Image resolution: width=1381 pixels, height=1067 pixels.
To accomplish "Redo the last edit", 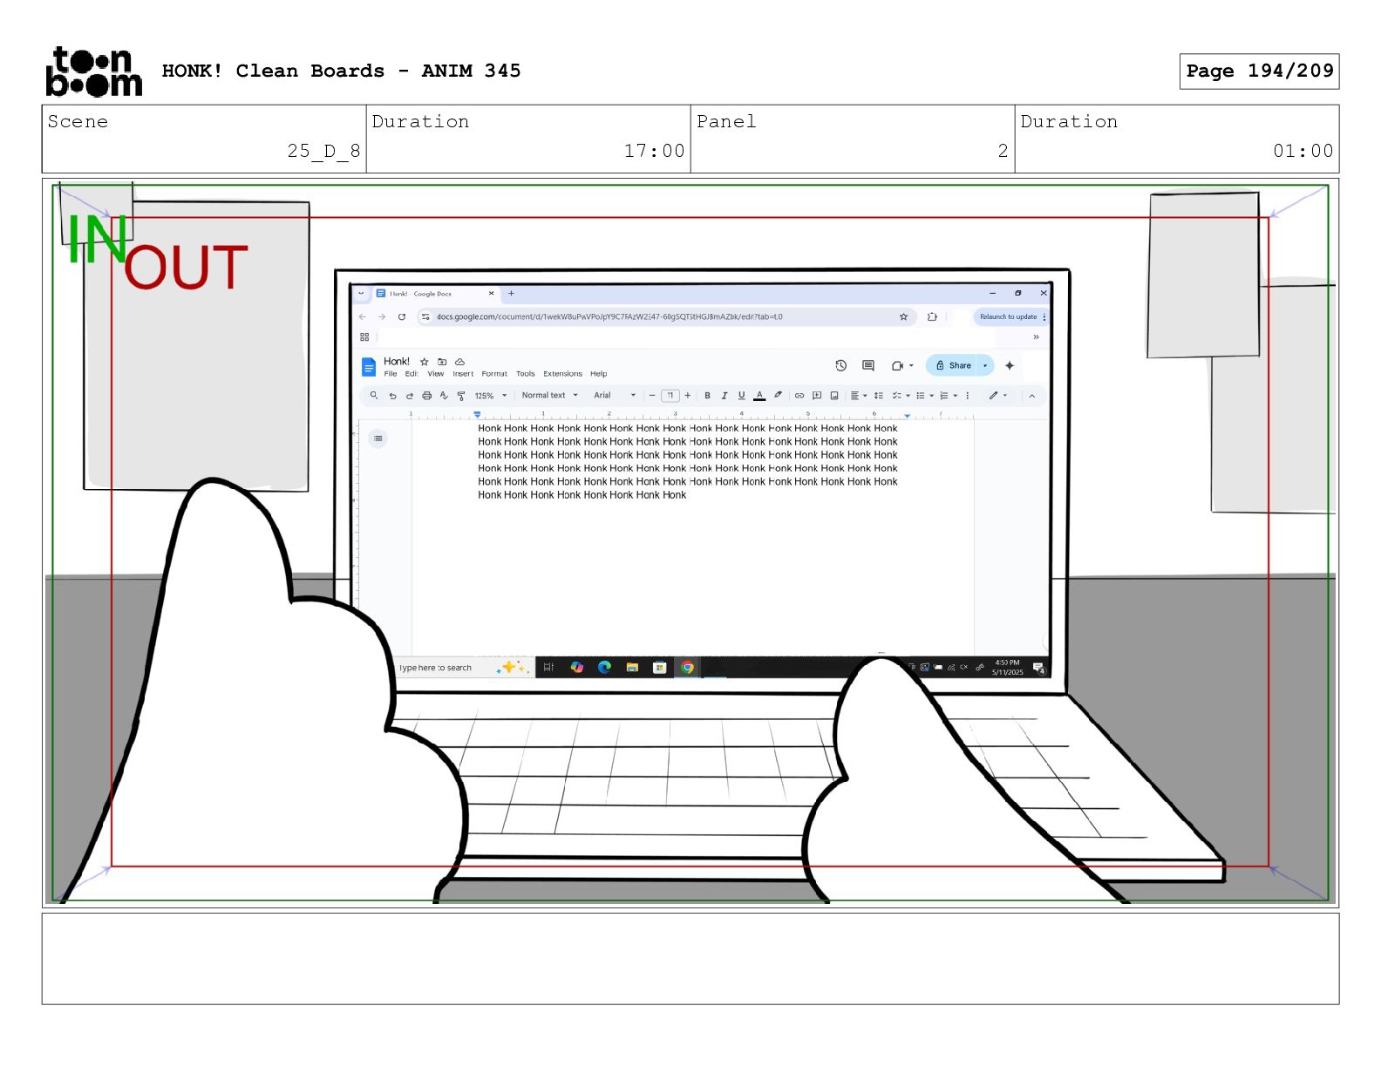I will [x=409, y=396].
